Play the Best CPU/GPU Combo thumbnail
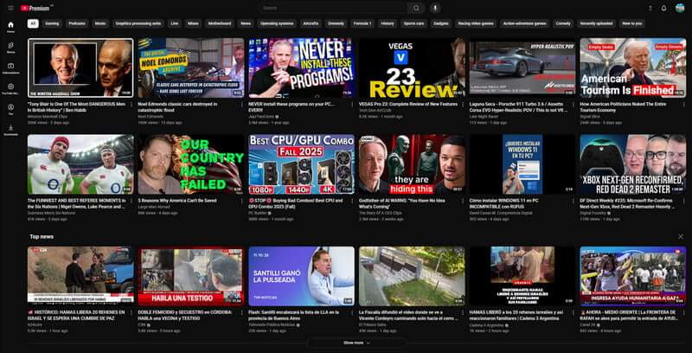The height and width of the screenshot is (353, 692). pyautogui.click(x=301, y=164)
